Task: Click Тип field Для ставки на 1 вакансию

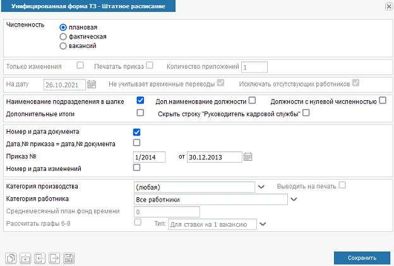Action: pyautogui.click(x=213, y=224)
